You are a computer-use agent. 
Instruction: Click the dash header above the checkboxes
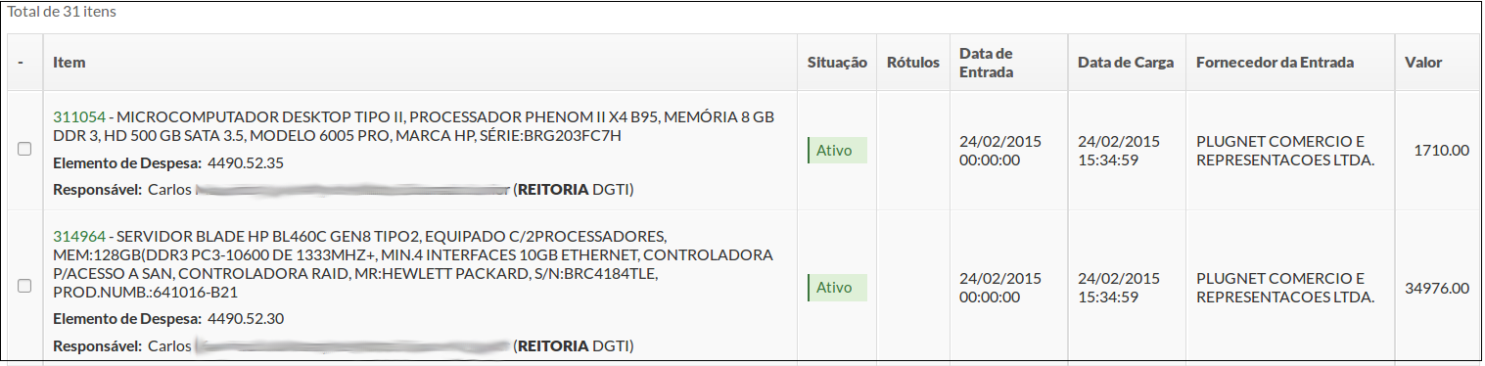click(x=21, y=63)
